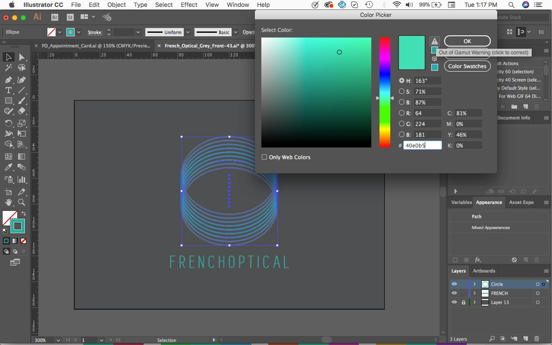552x345 pixels.
Task: Select the G green radio button
Action: 401,124
